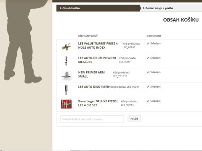Apply the coupon with the Použít button

[x=134, y=119]
